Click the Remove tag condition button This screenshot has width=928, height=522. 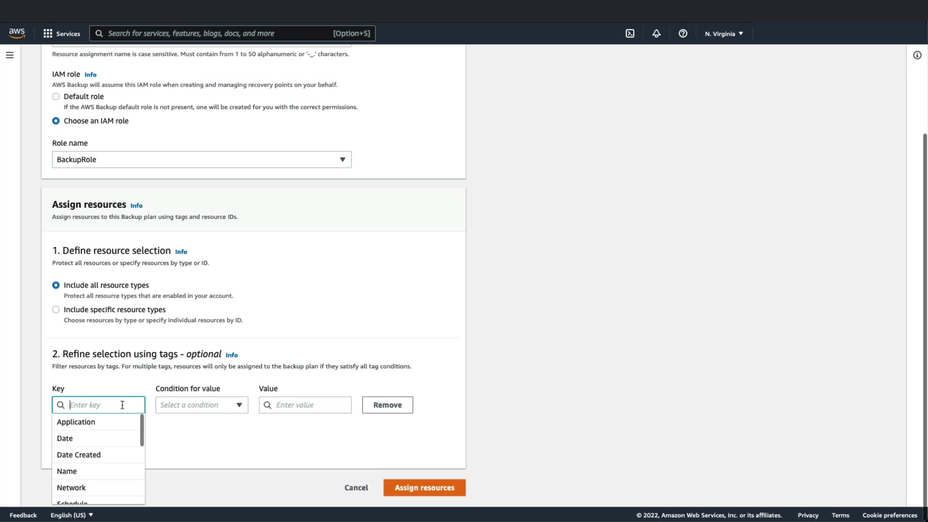pyautogui.click(x=387, y=405)
